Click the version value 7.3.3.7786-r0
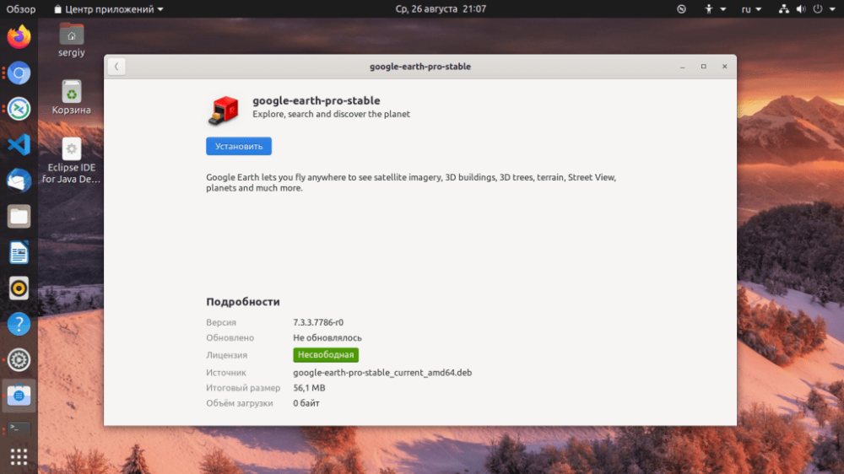 coord(318,322)
